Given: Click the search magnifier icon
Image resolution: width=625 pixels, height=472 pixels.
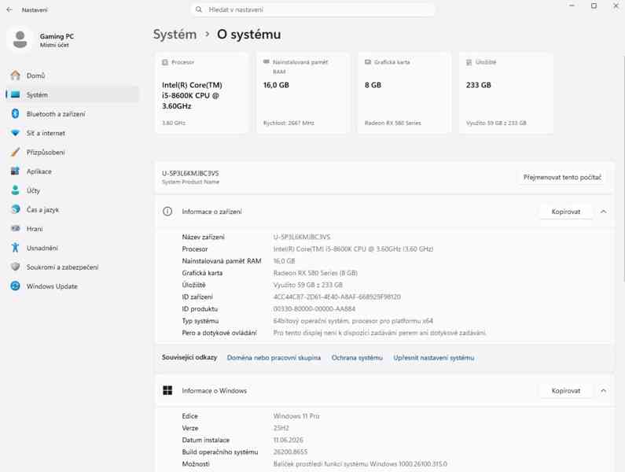Looking at the screenshot, I should coord(198,9).
